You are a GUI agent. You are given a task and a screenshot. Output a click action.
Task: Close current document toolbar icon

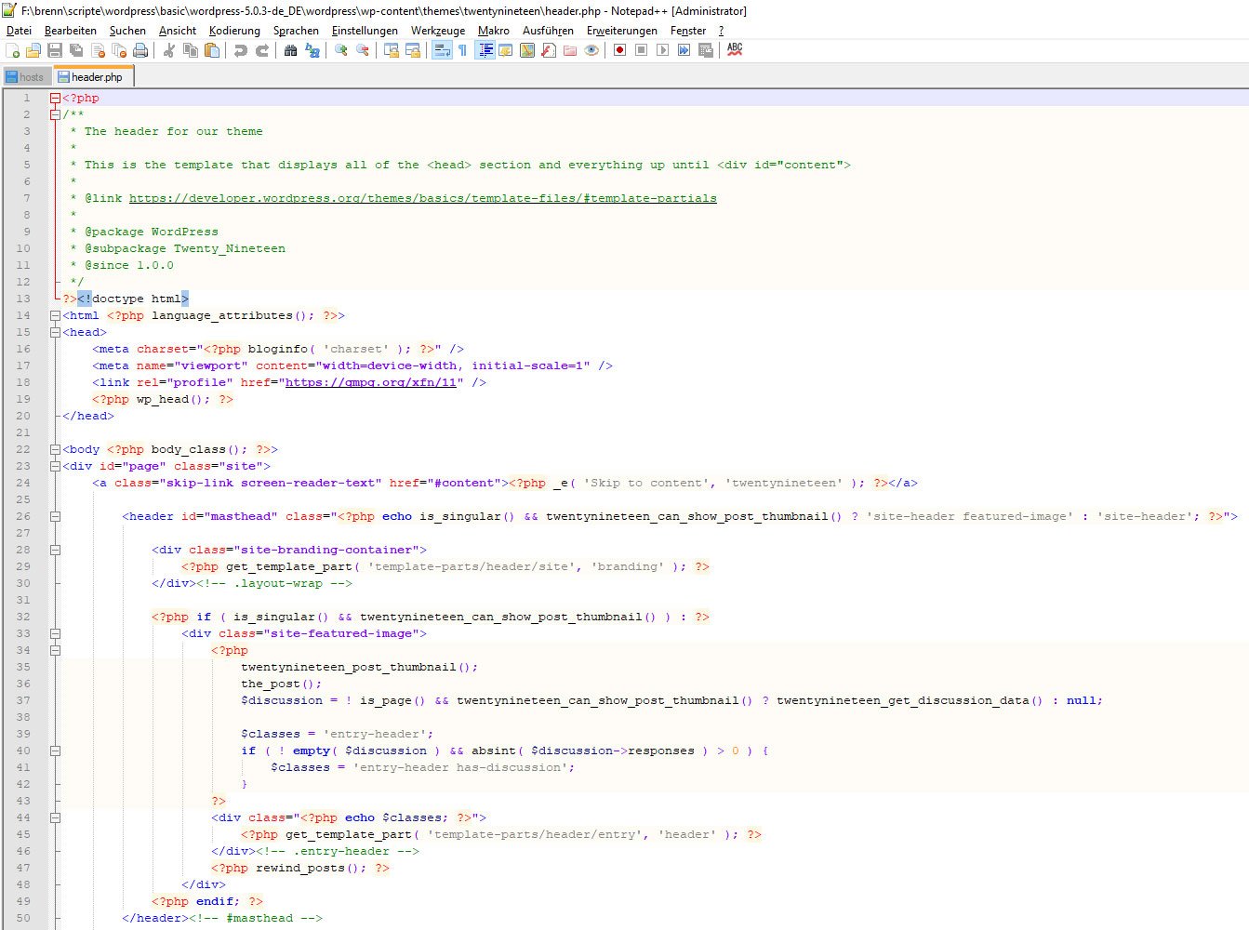99,50
